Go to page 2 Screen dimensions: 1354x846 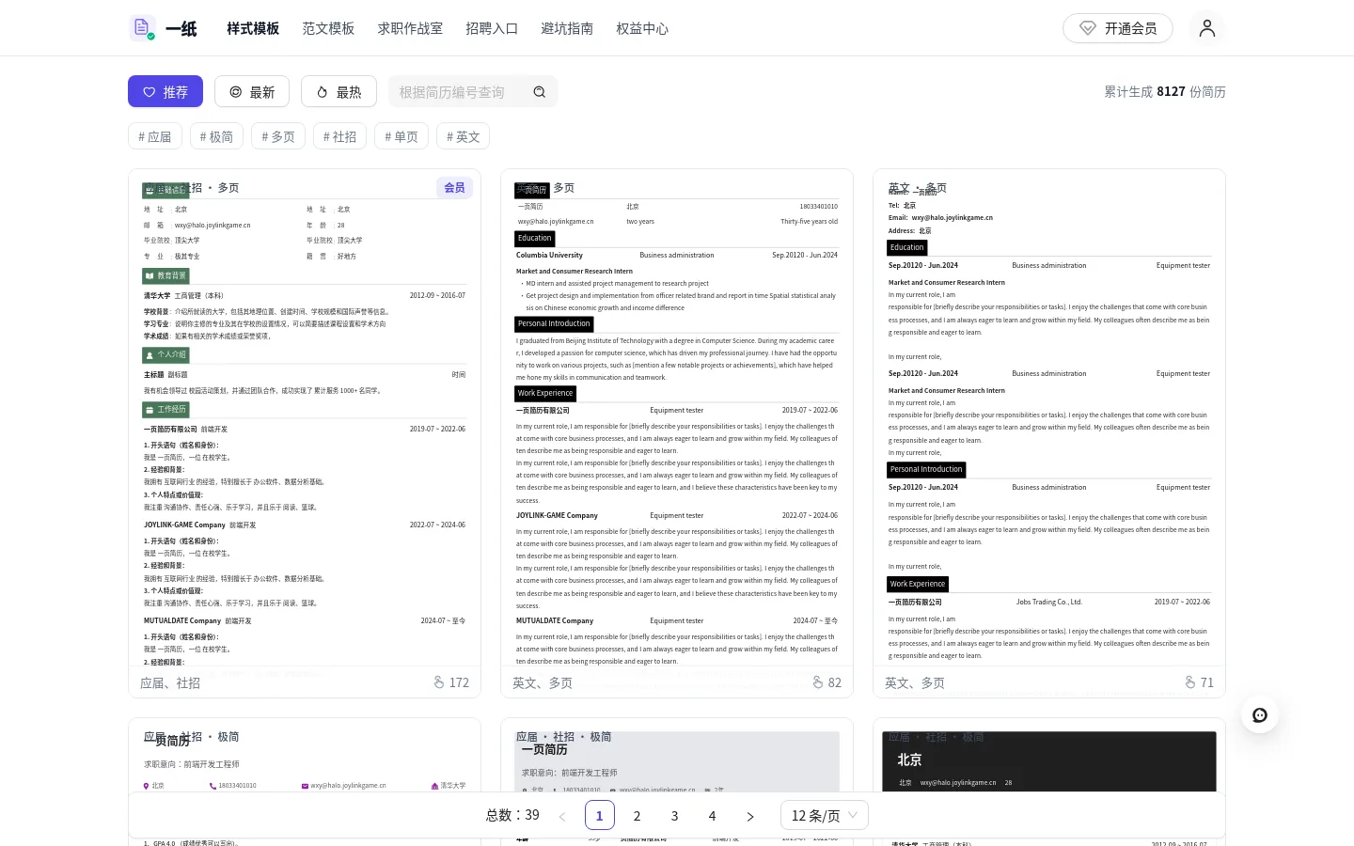point(638,816)
